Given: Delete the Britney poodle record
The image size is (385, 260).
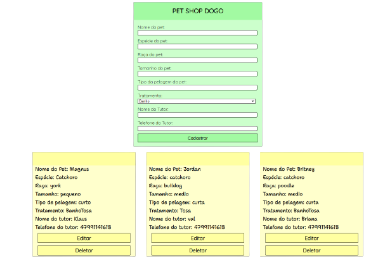Looking at the screenshot, I should coord(311,251).
